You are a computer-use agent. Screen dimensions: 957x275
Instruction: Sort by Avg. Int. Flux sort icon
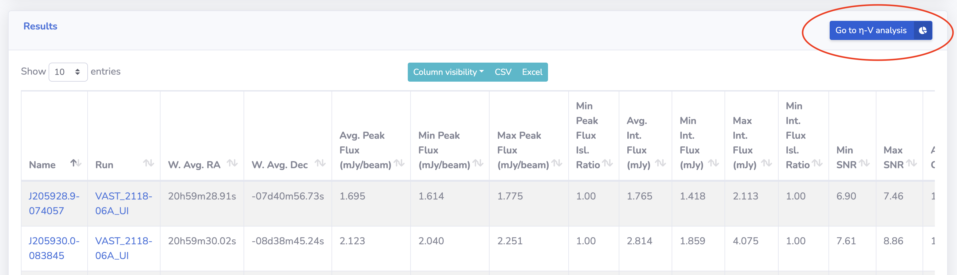click(x=660, y=163)
